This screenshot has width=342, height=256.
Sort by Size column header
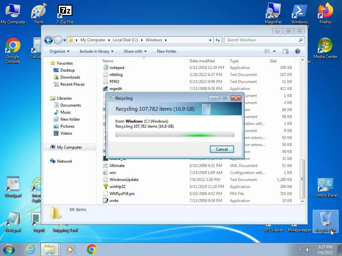(281, 61)
